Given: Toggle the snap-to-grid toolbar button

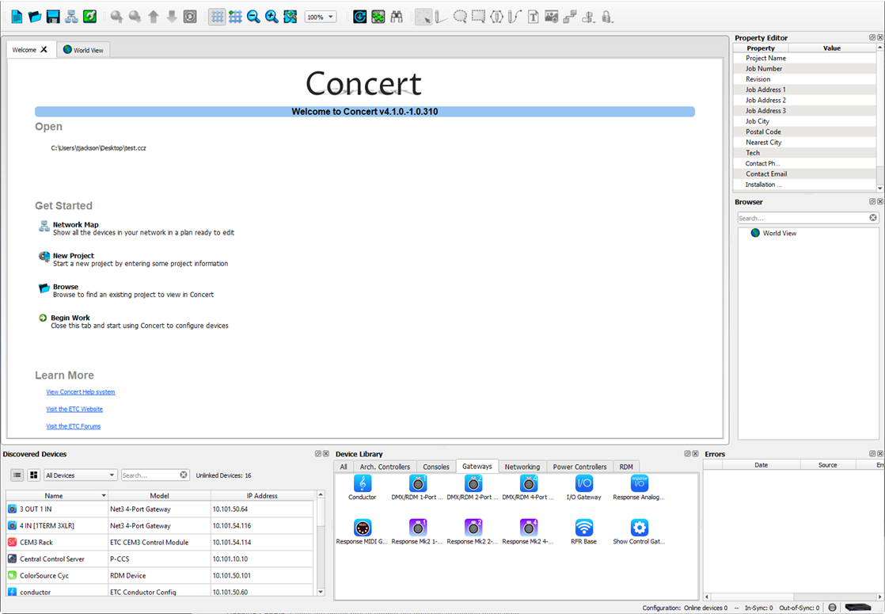Looking at the screenshot, I should tap(235, 17).
